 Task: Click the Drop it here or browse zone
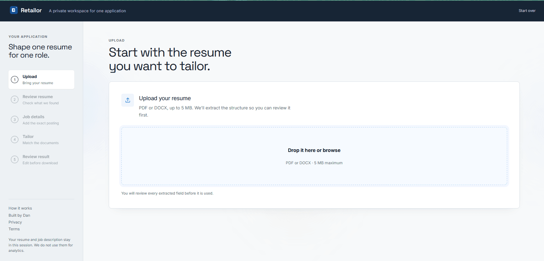click(314, 156)
